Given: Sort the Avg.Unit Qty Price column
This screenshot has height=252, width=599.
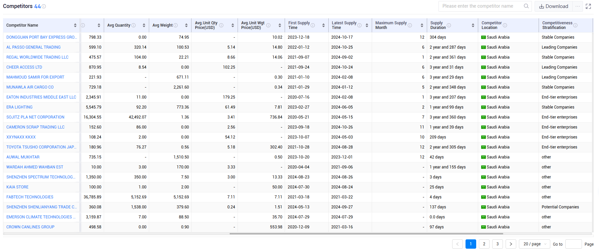Looking at the screenshot, I should coord(233,25).
